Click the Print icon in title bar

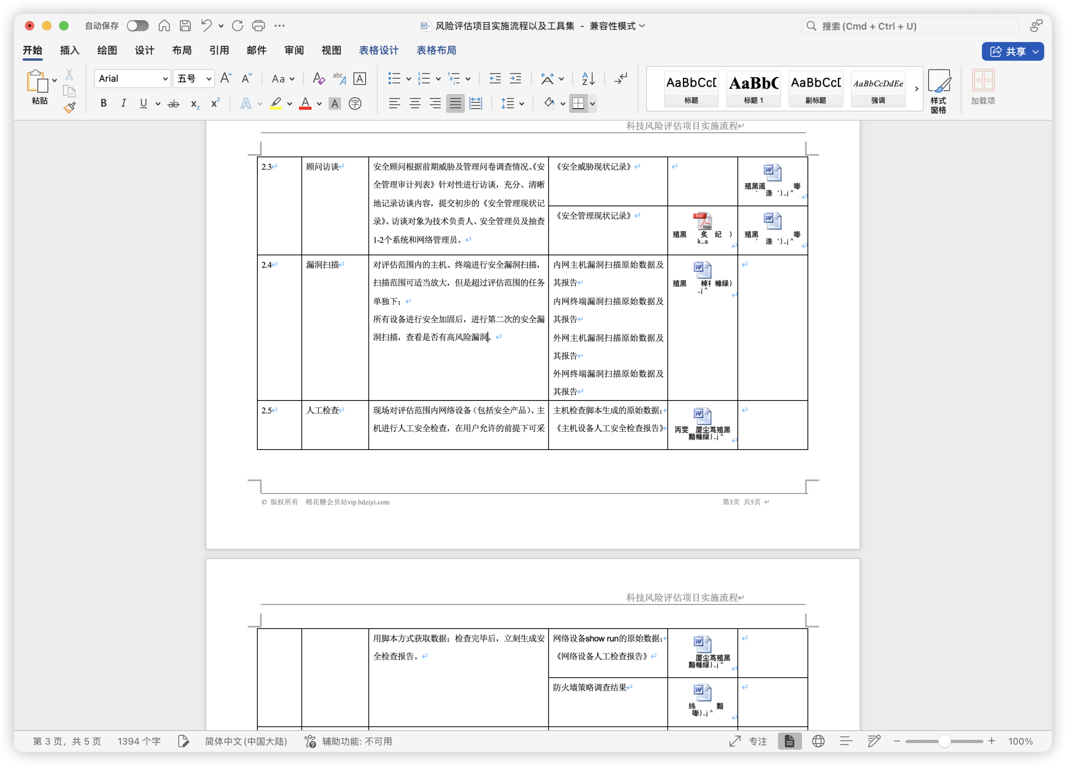click(259, 26)
